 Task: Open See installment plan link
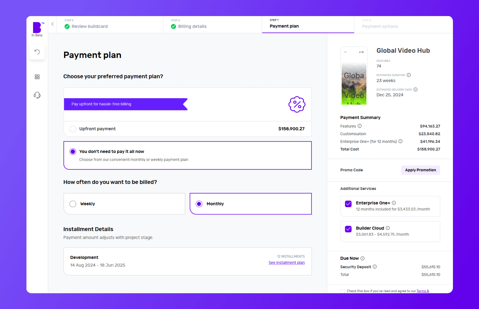pyautogui.click(x=286, y=263)
